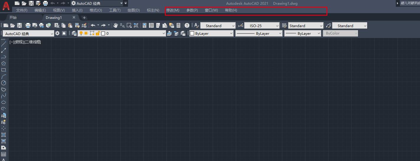Select the Circle draw tool

tap(4, 83)
